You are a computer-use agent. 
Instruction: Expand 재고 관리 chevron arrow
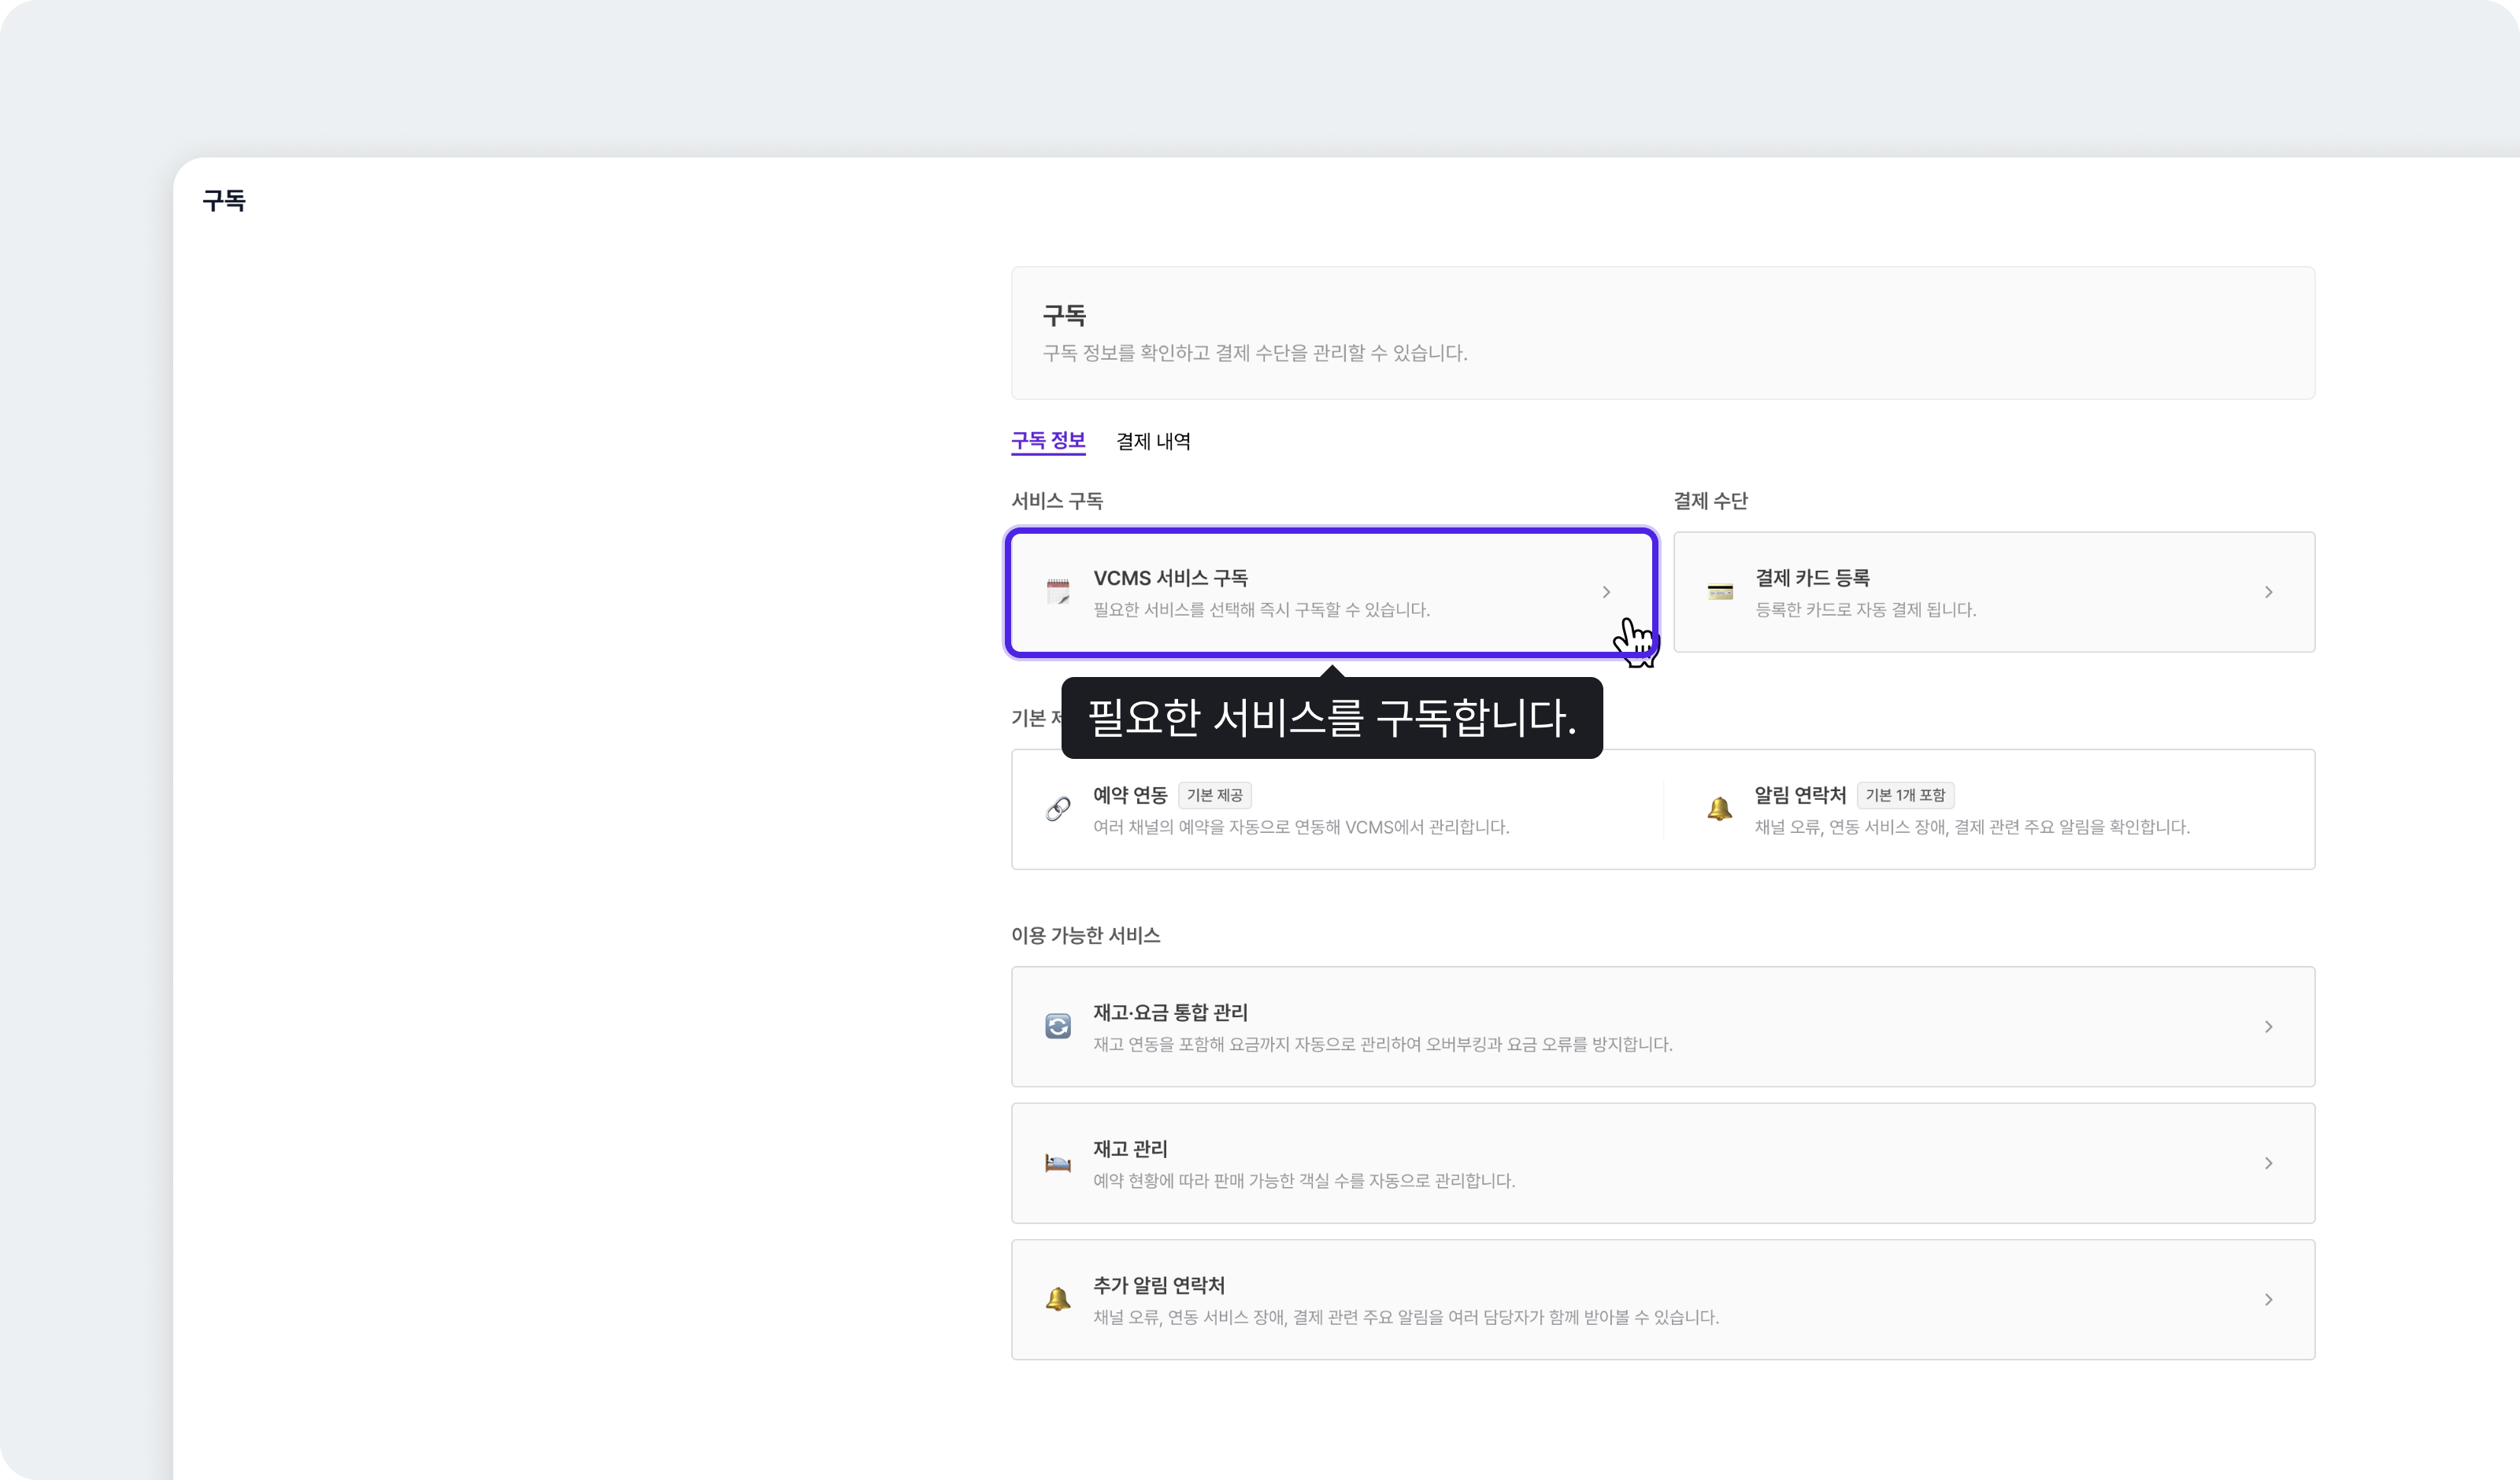2269,1163
